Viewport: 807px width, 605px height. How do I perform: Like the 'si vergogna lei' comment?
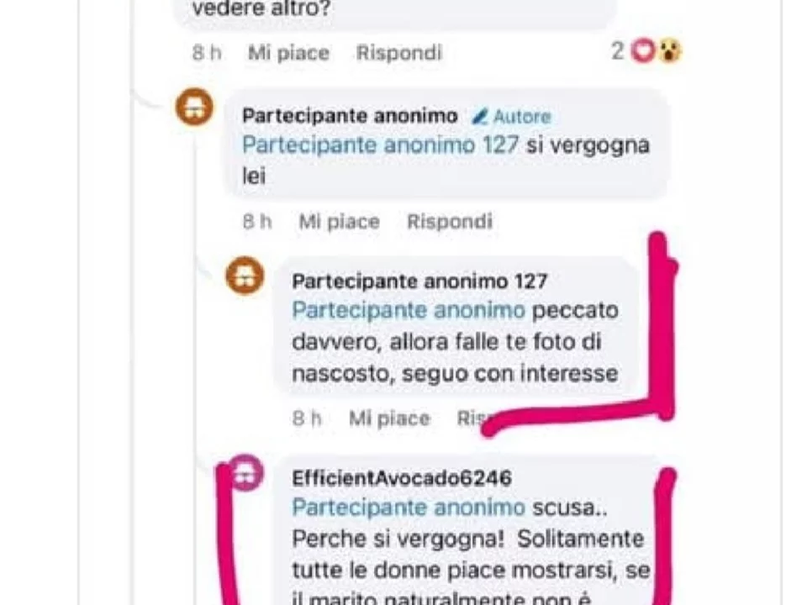pos(339,222)
